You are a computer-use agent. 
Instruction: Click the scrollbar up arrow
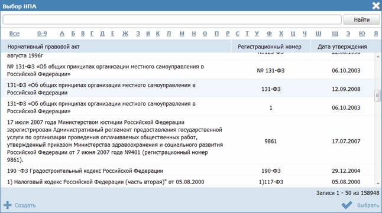(x=378, y=57)
